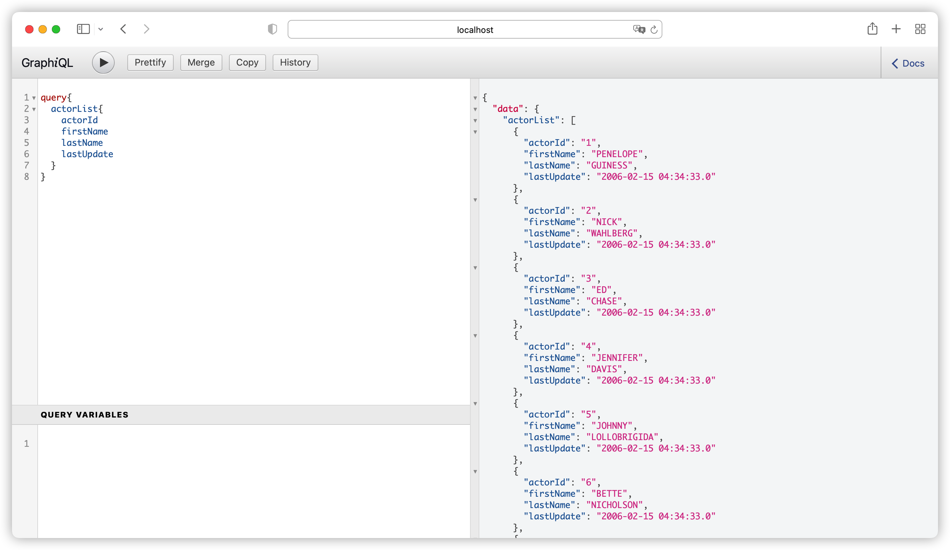This screenshot has height=550, width=950.
Task: Go back with the browser back arrow
Action: click(x=123, y=29)
